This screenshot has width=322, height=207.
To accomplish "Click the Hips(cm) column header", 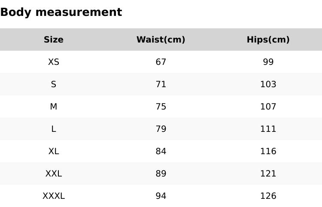I will [x=268, y=40].
